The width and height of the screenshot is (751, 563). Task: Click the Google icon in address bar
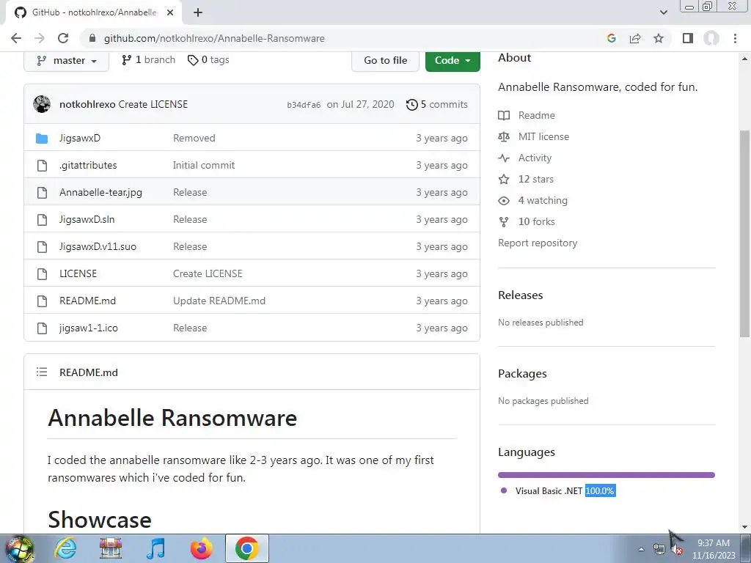(611, 38)
